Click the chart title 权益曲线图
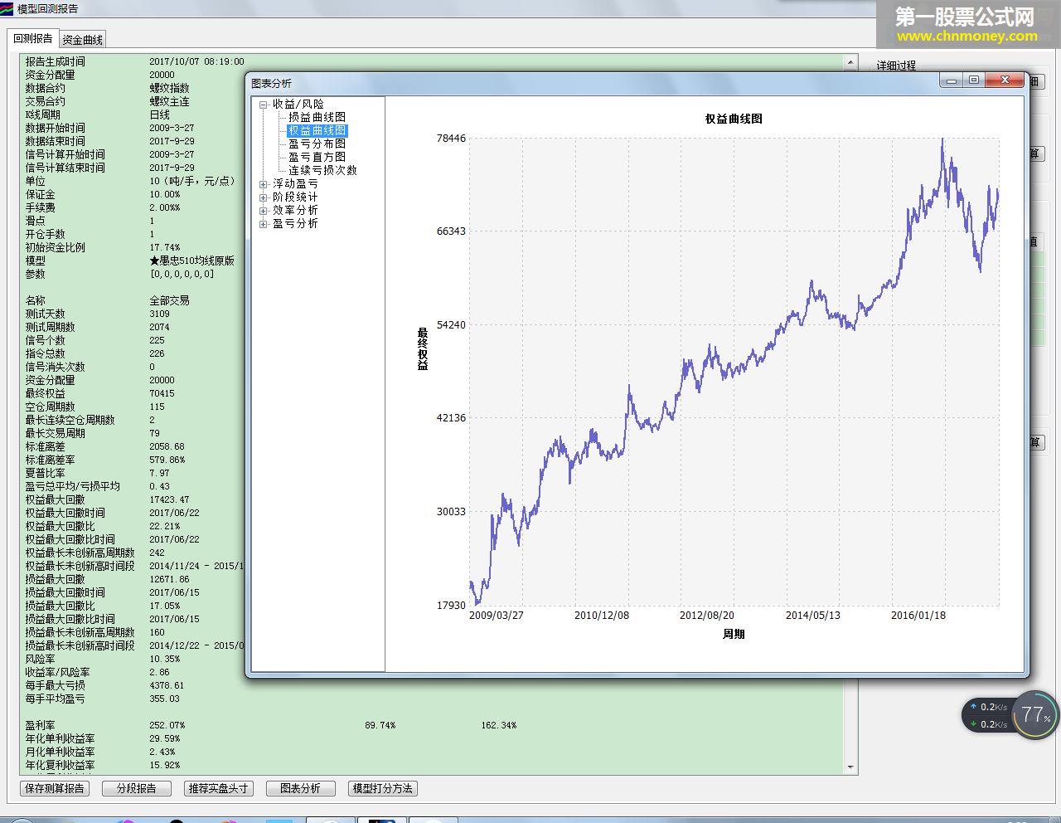1061x823 pixels. pyautogui.click(x=734, y=119)
